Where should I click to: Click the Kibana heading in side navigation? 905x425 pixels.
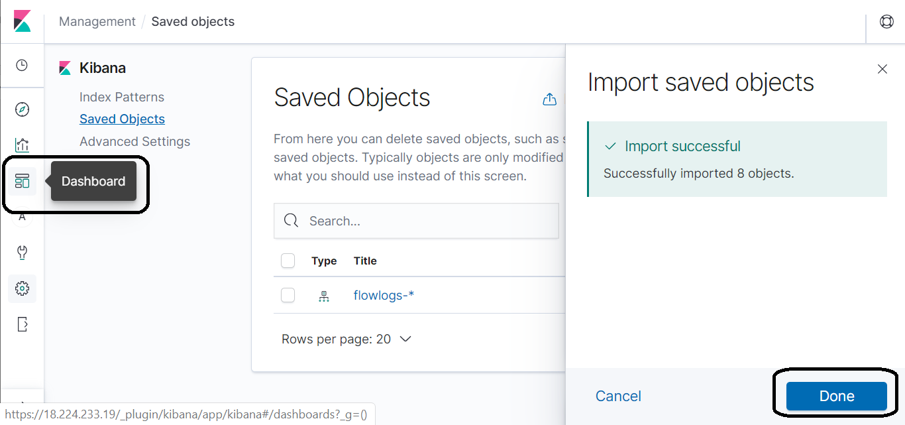tap(103, 68)
